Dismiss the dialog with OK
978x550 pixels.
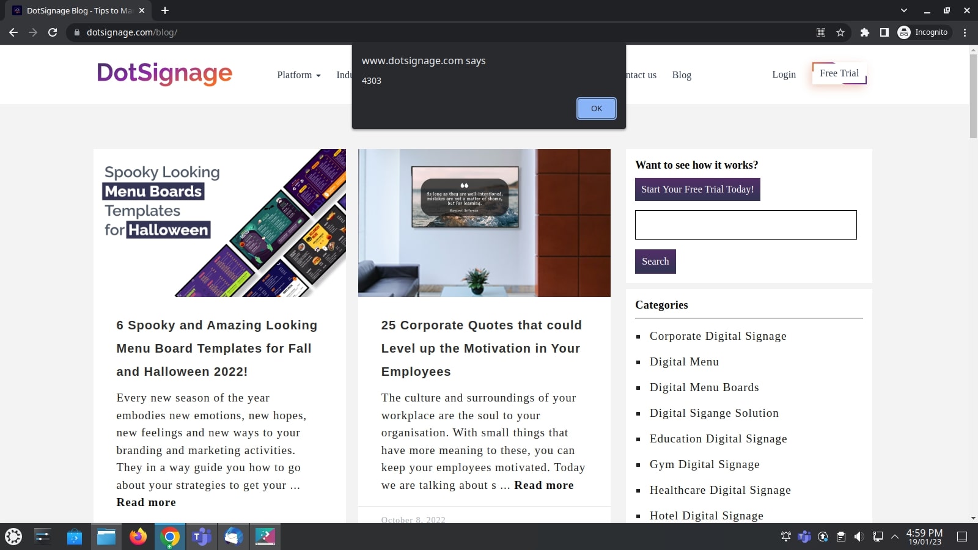tap(596, 108)
